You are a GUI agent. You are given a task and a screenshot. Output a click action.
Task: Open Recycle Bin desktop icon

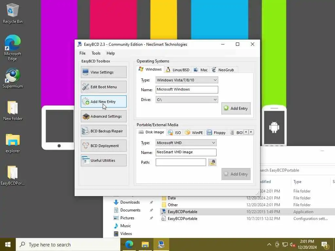point(13,13)
